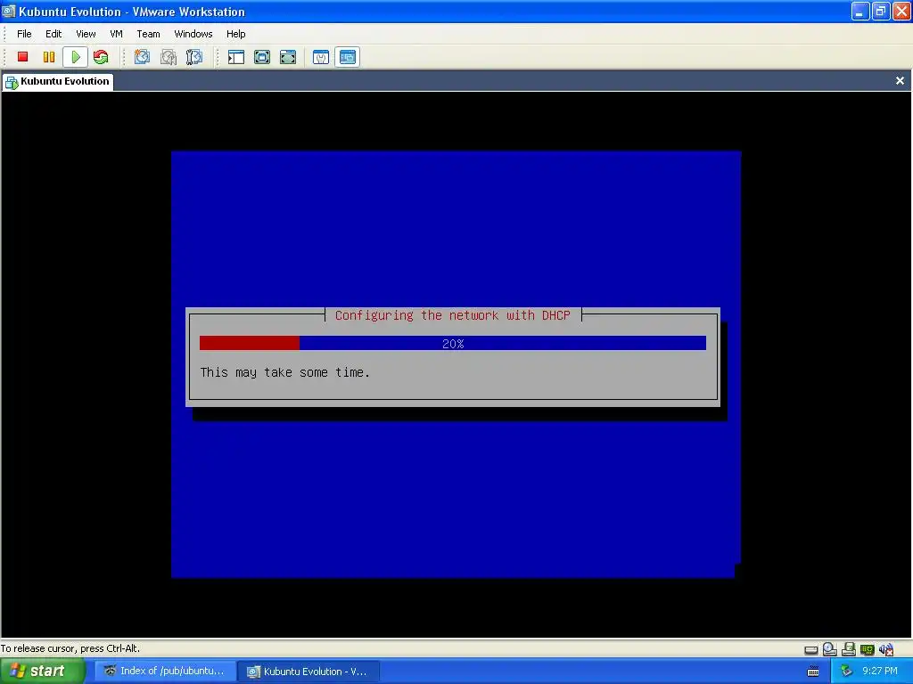Switch to quick switch mode icon
Image resolution: width=913 pixels, height=684 pixels.
pos(262,56)
